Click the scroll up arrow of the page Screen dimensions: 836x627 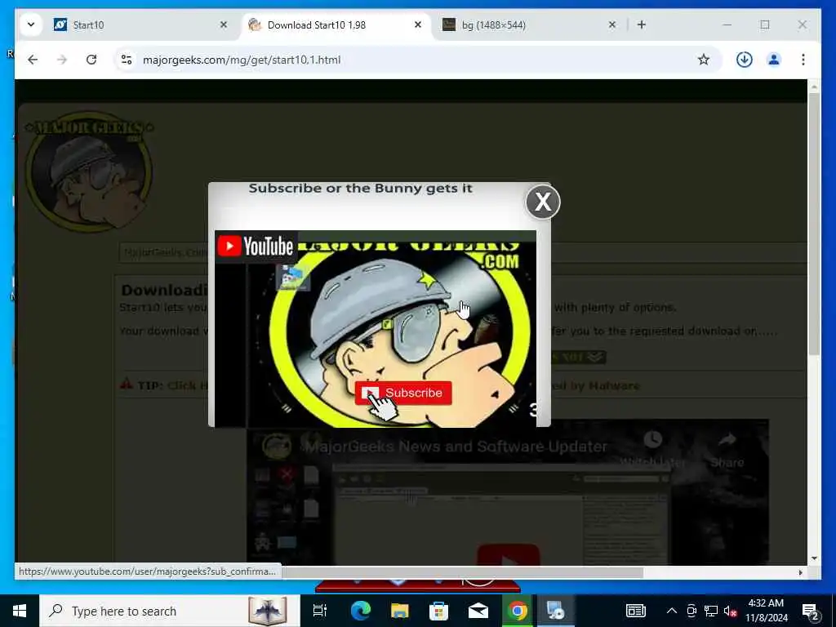coord(814,86)
